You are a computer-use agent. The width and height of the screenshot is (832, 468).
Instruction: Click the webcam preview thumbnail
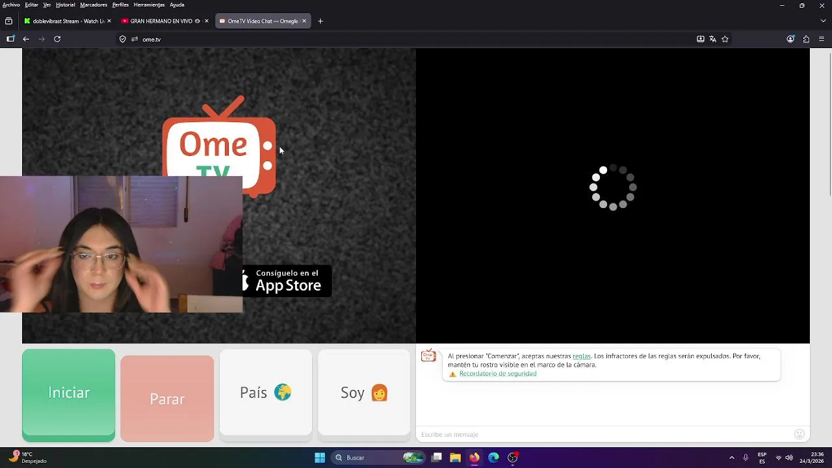[121, 244]
